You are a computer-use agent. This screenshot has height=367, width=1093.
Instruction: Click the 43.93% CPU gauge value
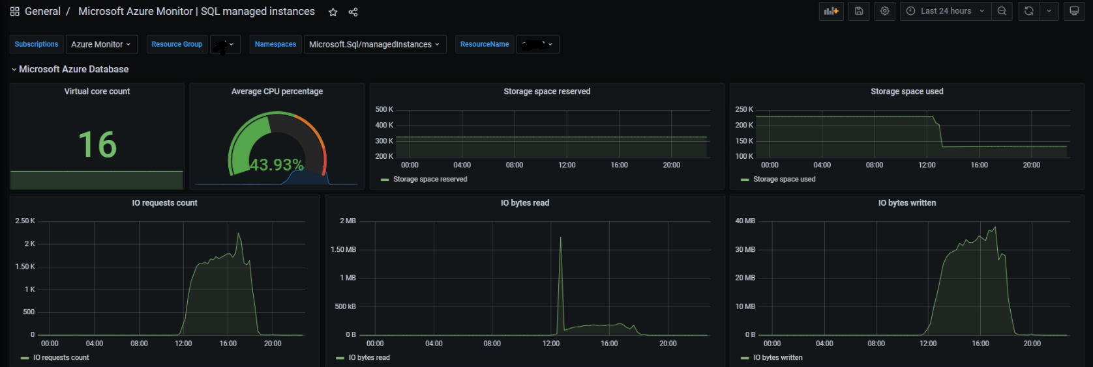(x=277, y=165)
